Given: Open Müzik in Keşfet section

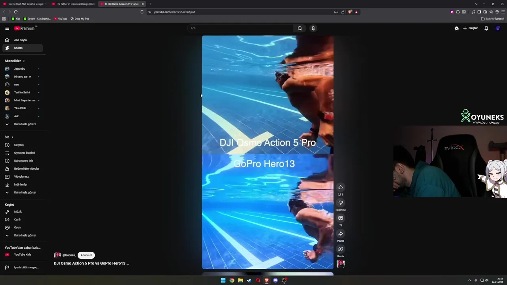Looking at the screenshot, I should [x=23, y=212].
